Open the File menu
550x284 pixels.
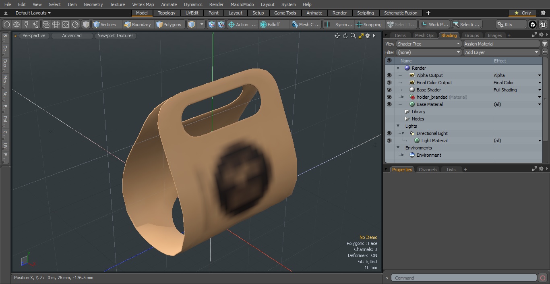[x=8, y=4]
